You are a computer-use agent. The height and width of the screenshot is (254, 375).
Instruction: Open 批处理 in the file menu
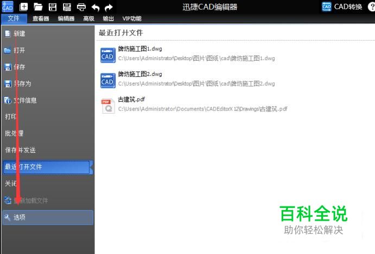click(48, 133)
